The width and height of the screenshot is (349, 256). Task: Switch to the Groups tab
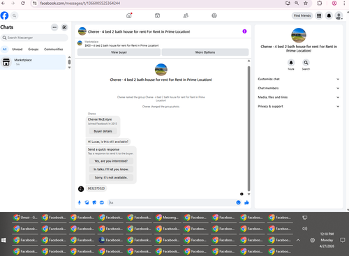(x=34, y=49)
